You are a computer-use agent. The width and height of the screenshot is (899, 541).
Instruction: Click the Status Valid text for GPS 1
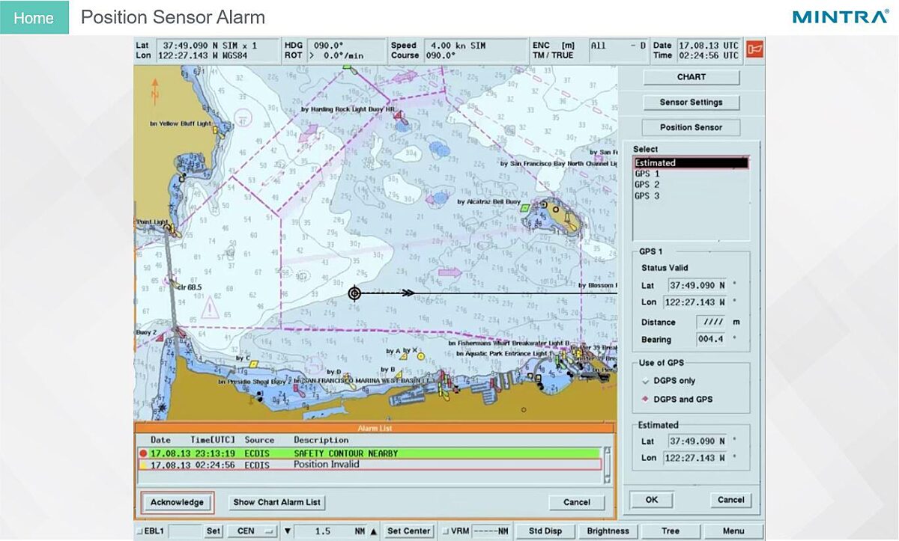(x=665, y=268)
